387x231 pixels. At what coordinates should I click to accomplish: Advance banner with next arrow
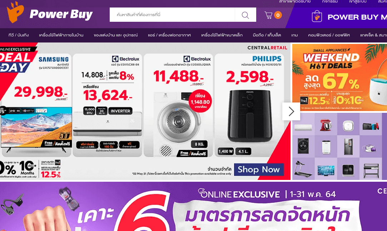pos(291,111)
